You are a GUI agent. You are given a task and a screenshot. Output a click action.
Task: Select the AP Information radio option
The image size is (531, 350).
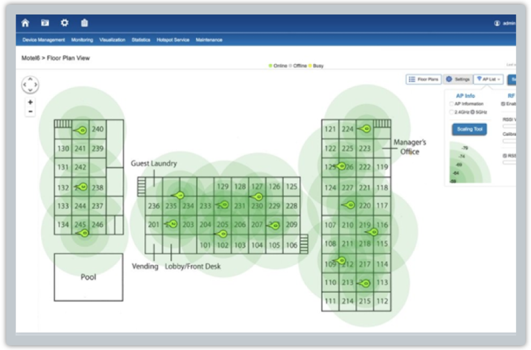451,104
